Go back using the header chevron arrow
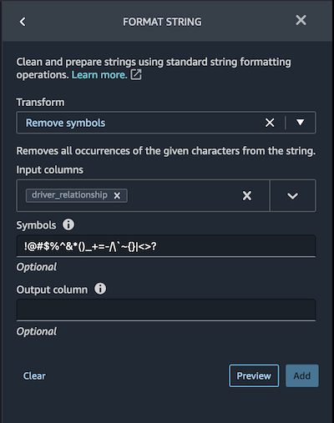 (x=23, y=22)
